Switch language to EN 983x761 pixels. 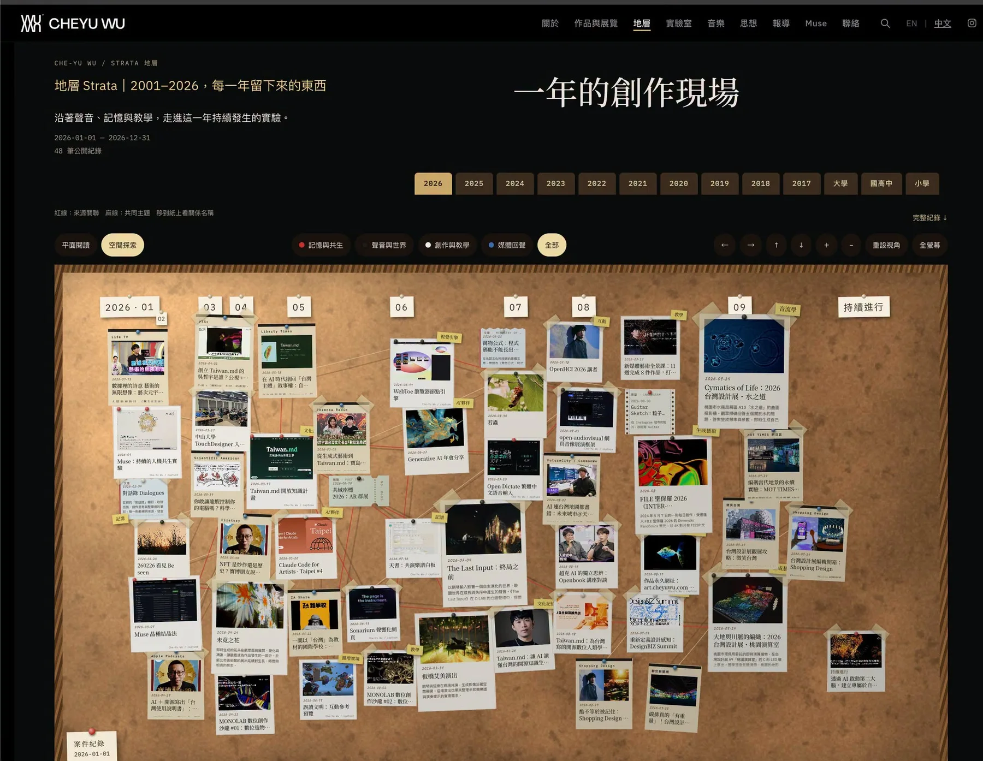tap(911, 23)
